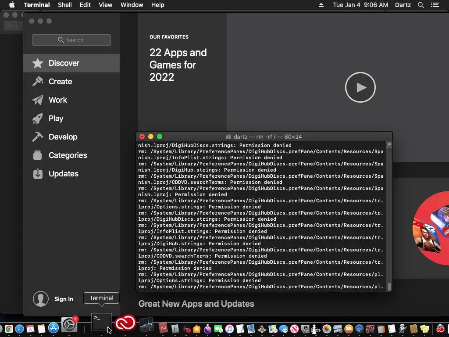
Task: Open Dictionary from the Dock
Action: (163, 328)
